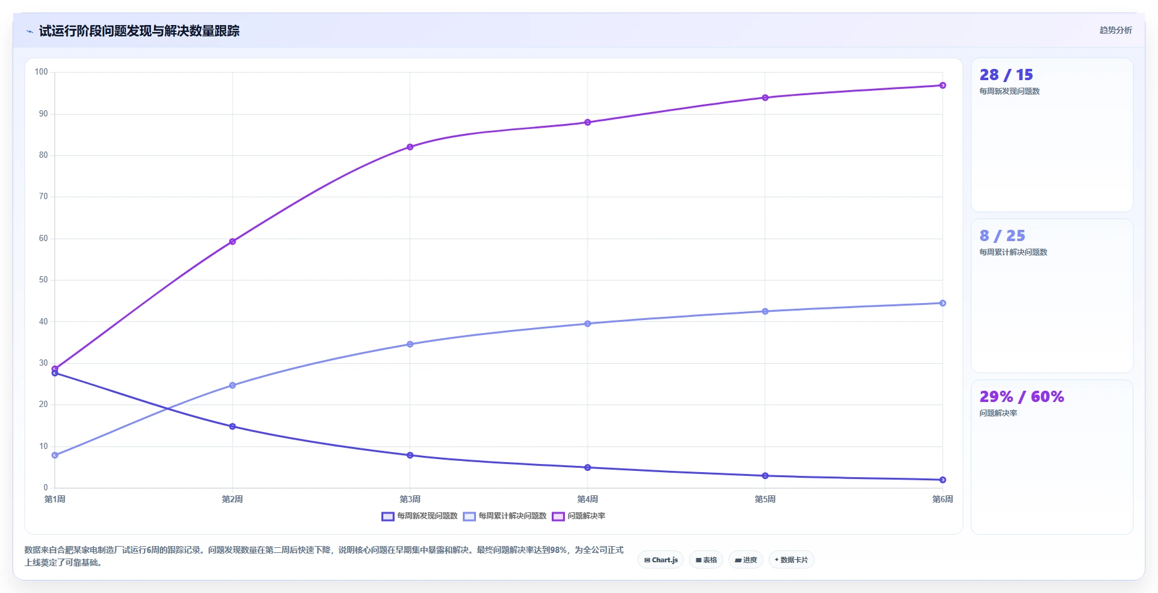
Task: Click the 每周累计解决问题数 point at 第4周
Action: [587, 324]
